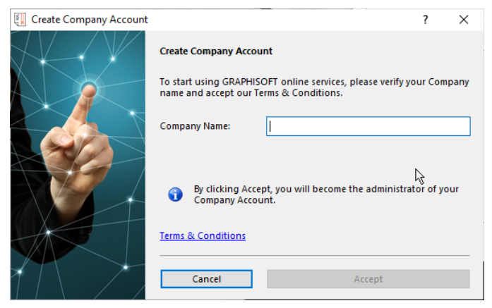The width and height of the screenshot is (492, 308).
Task: Click the Company Name: label
Action: pos(196,126)
